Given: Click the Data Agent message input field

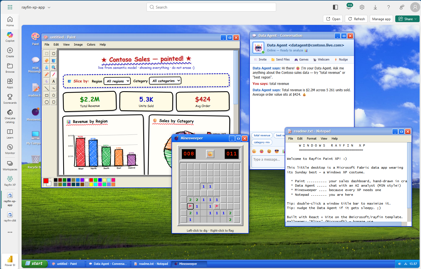Looking at the screenshot, I should (x=268, y=161).
